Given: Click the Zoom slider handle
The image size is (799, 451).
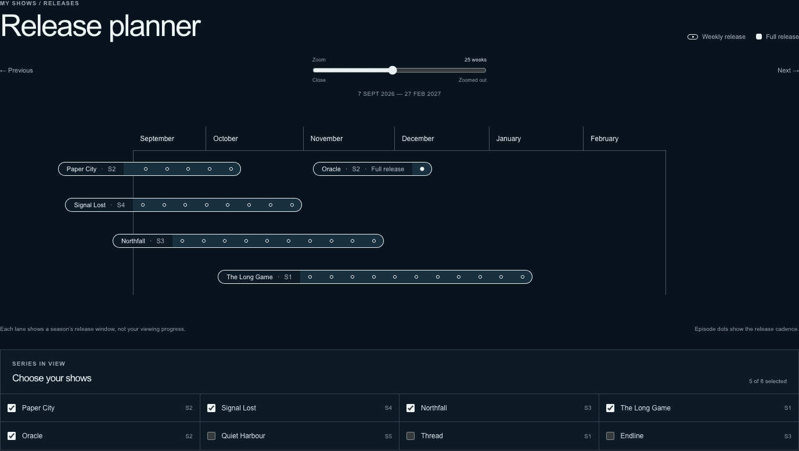Looking at the screenshot, I should click(393, 70).
